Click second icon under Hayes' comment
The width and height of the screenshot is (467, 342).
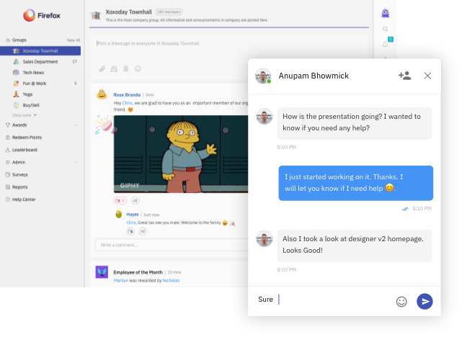click(x=143, y=231)
